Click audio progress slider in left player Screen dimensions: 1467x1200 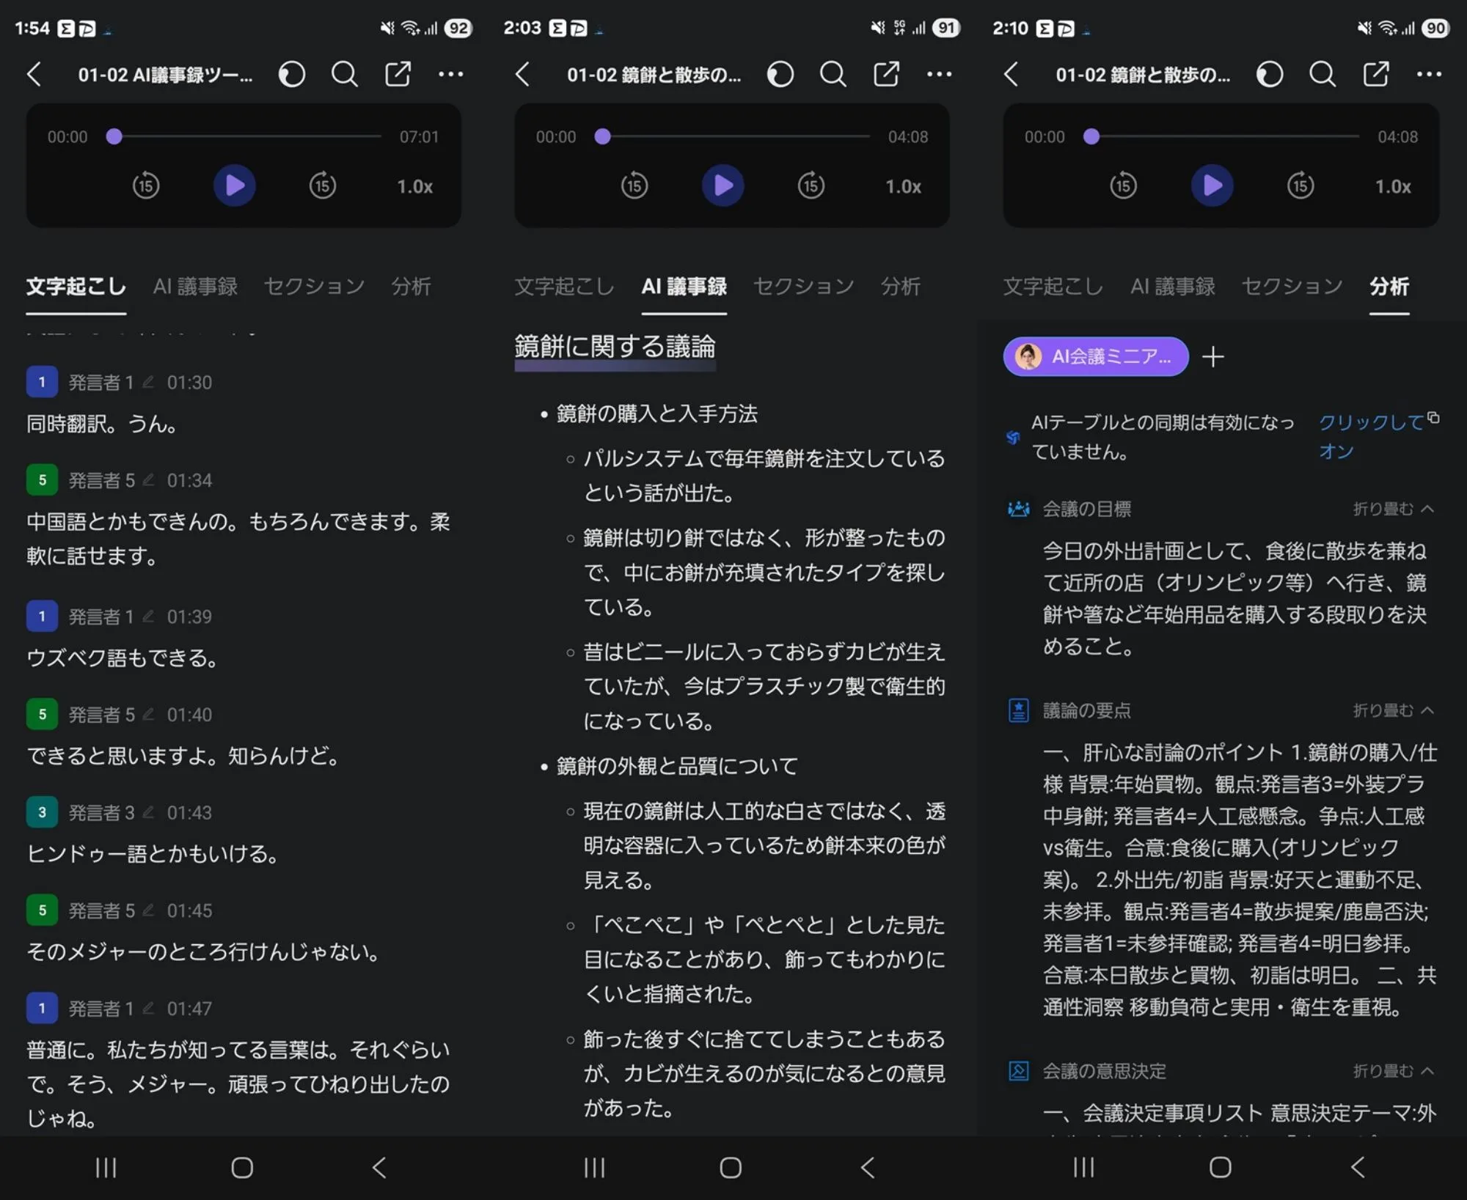tap(246, 136)
